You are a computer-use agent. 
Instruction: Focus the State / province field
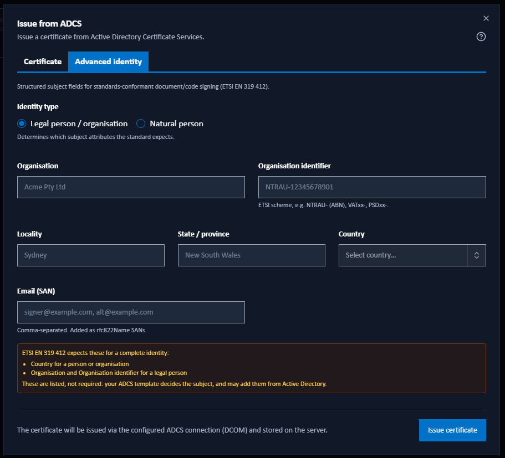tap(252, 255)
